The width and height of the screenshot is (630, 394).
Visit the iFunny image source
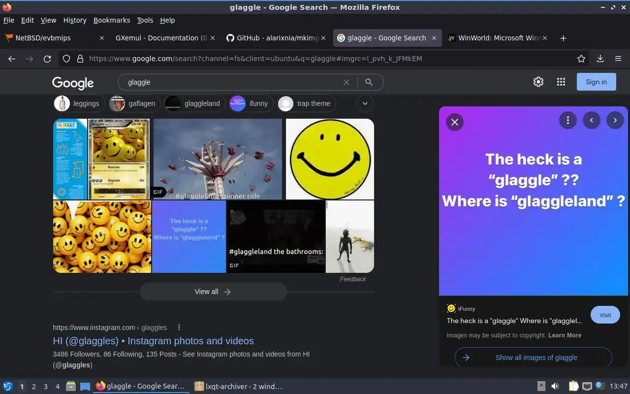click(x=605, y=315)
